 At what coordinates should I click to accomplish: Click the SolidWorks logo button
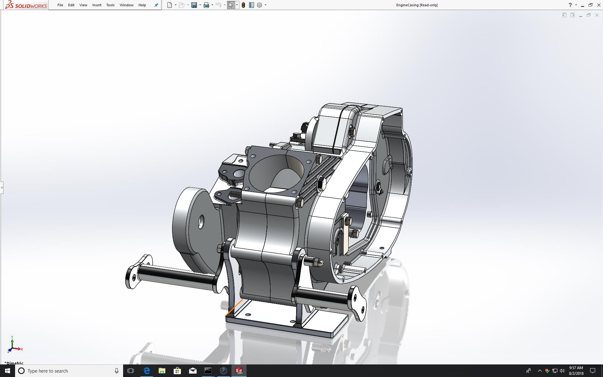[26, 5]
